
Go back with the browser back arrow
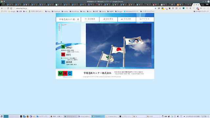point(2,8)
